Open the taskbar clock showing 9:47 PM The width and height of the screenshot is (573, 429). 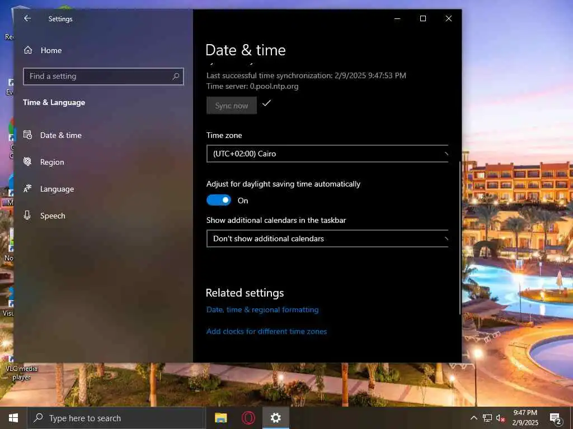pyautogui.click(x=525, y=418)
